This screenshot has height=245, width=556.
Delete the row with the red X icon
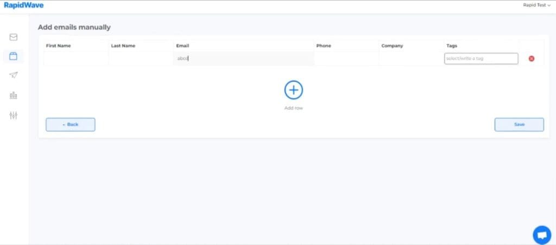click(x=531, y=59)
